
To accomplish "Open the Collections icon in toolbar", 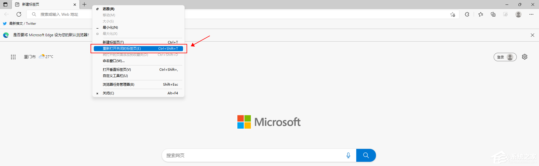I will tap(493, 14).
